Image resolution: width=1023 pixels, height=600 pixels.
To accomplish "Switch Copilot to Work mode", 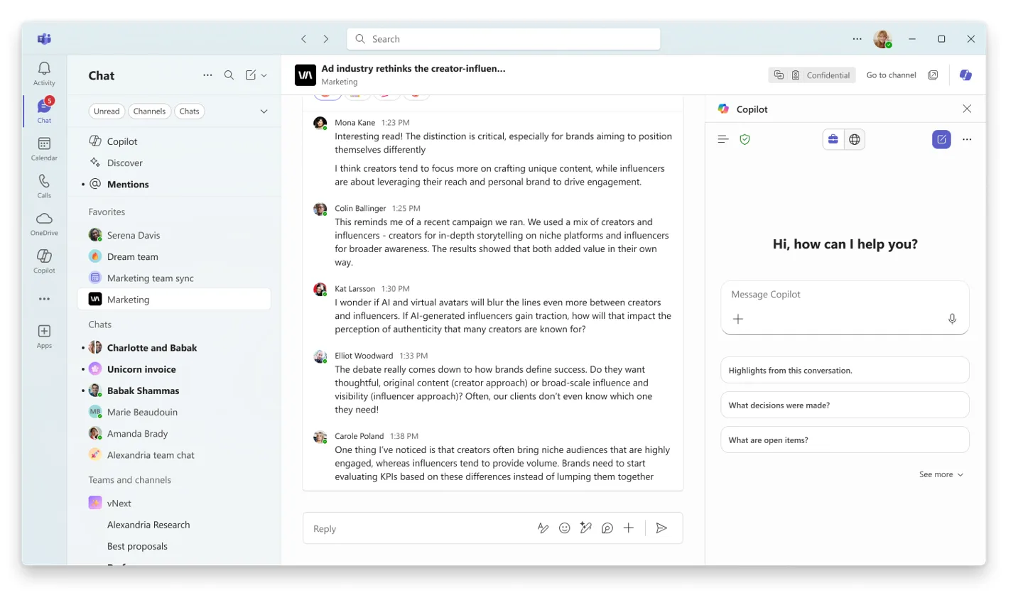I will [833, 139].
